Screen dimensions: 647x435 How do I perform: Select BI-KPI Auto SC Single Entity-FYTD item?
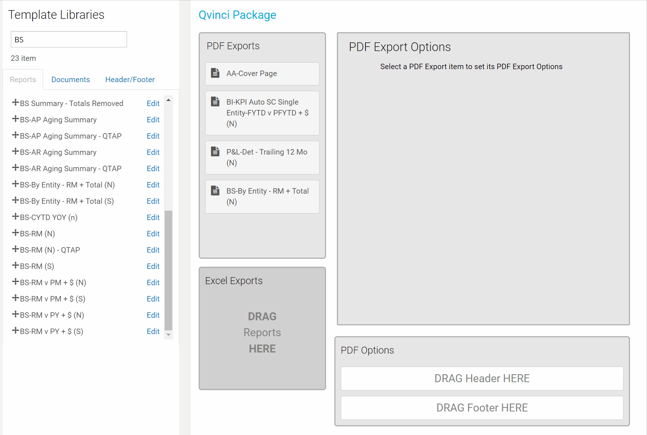[x=262, y=113]
